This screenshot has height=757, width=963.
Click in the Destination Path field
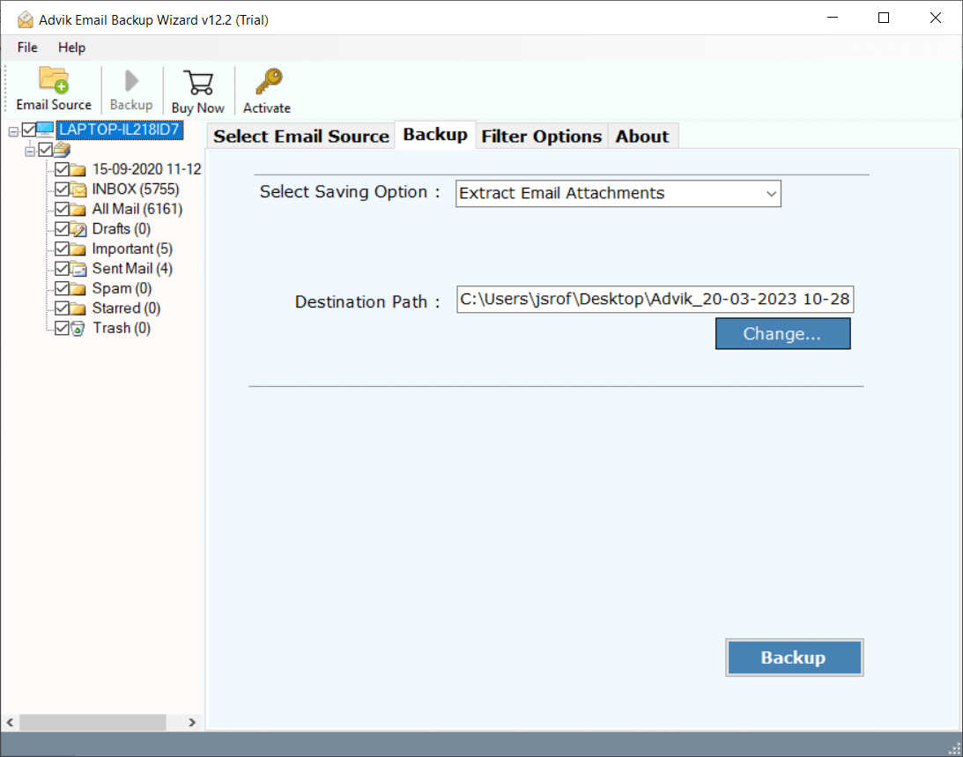point(655,300)
